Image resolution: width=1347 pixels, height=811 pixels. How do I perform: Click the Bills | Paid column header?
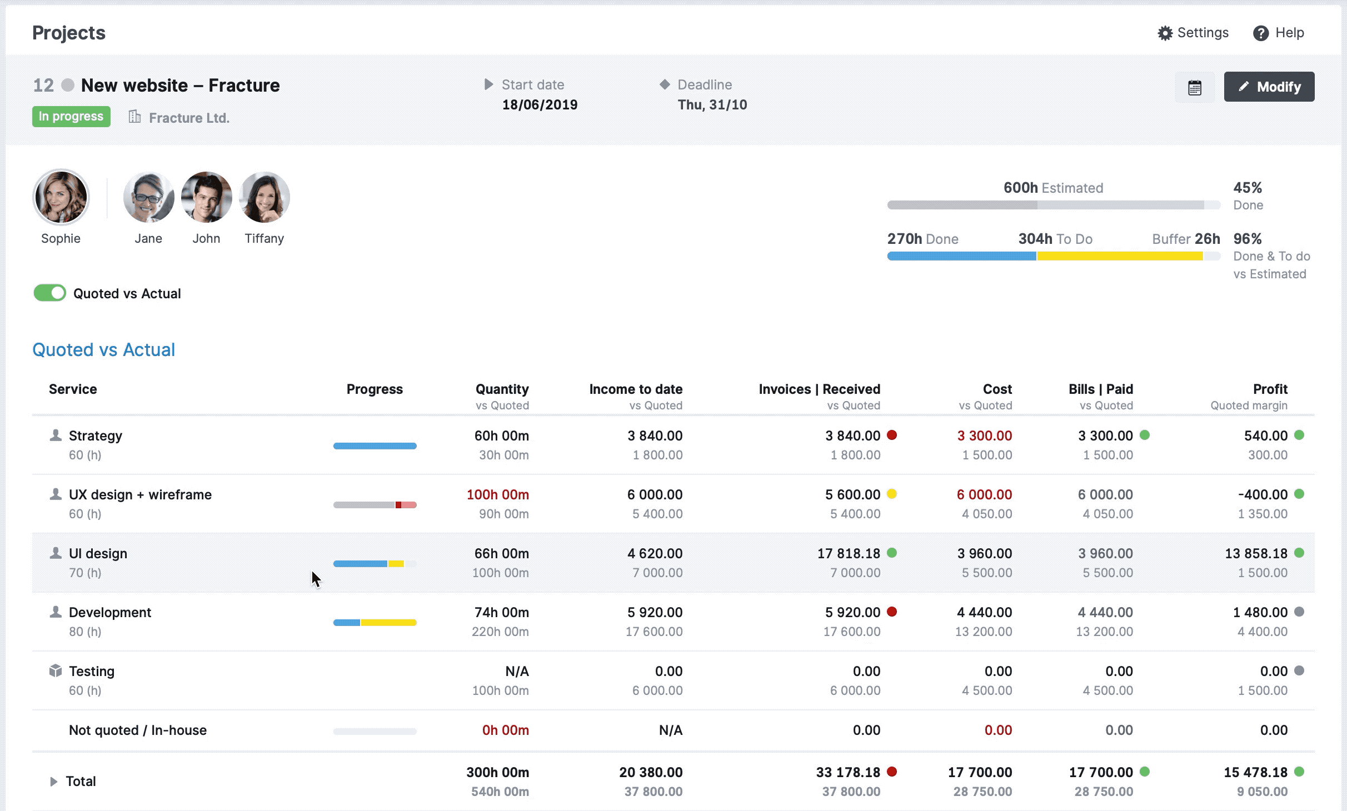pyautogui.click(x=1101, y=389)
